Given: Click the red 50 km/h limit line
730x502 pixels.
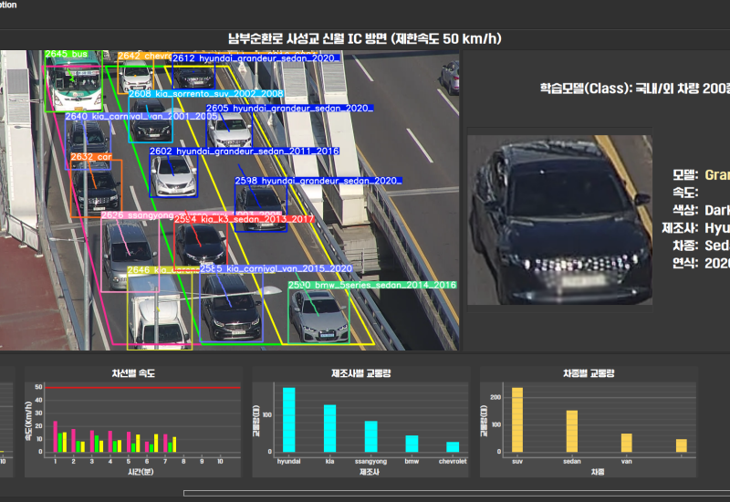Looking at the screenshot, I should 142,387.
